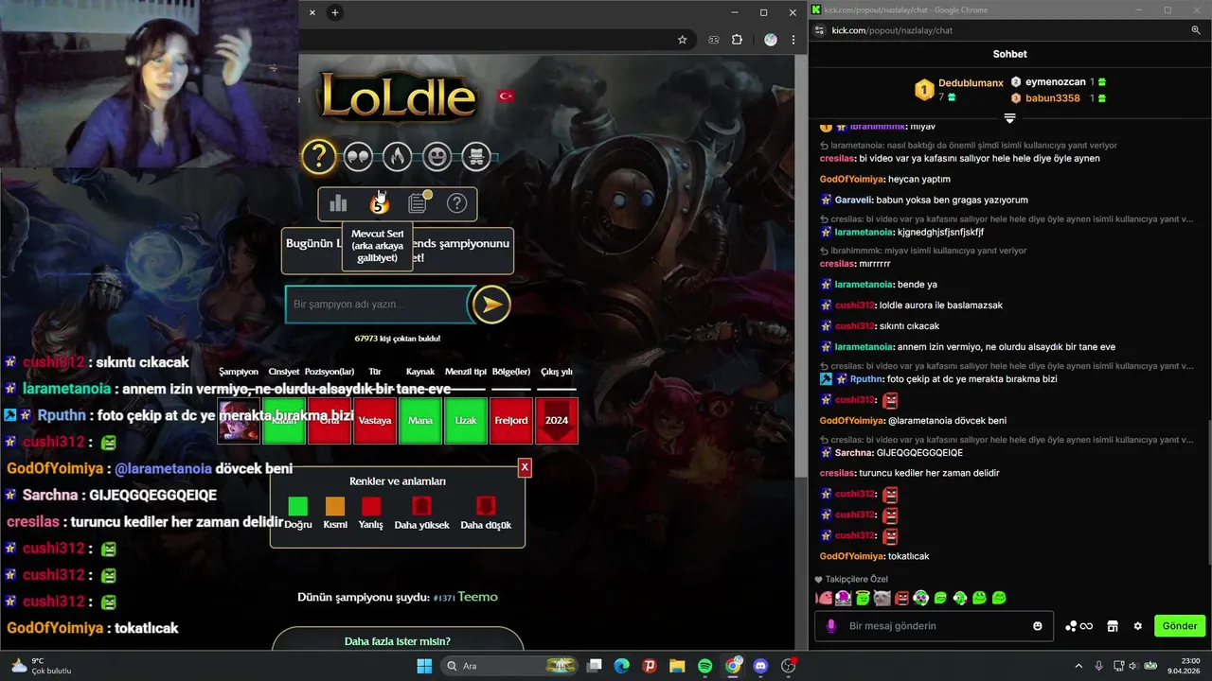
Task: Open the Chrome profile avatar
Action: click(x=771, y=40)
